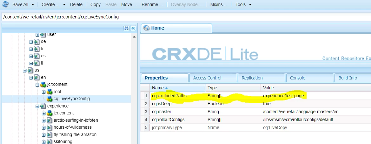Click the Tools toolbar button

tap(241, 4)
